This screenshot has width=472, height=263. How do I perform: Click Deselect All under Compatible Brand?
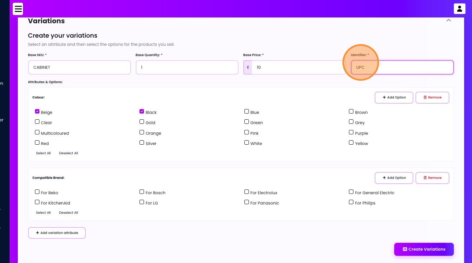[69, 213]
